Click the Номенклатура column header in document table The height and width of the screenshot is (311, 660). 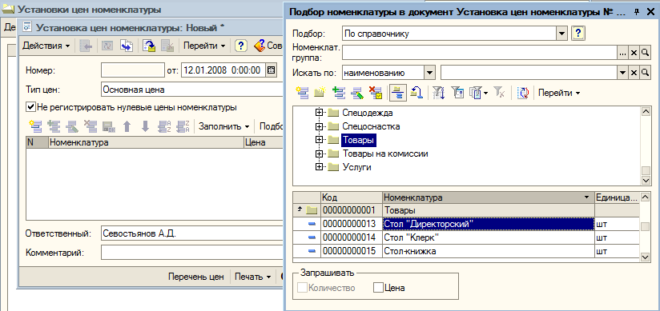146,142
